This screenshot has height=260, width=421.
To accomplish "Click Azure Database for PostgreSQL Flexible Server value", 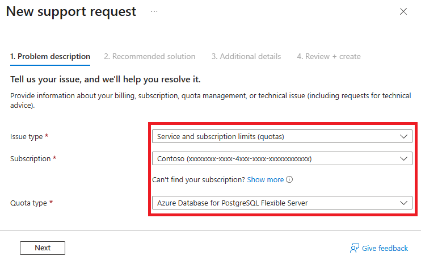I will point(232,203).
